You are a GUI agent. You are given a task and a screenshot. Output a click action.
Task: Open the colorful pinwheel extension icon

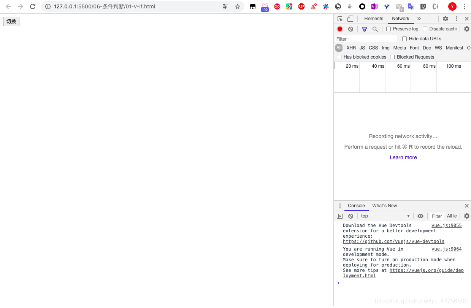pyautogui.click(x=326, y=6)
